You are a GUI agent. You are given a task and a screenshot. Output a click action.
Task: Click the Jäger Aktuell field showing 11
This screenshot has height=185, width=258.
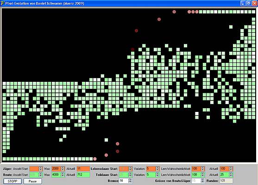click(x=83, y=169)
